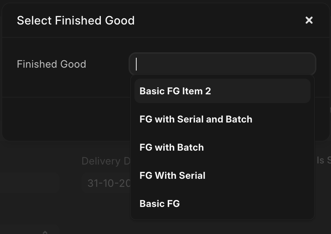Click the Finished Good field label

pyautogui.click(x=52, y=64)
